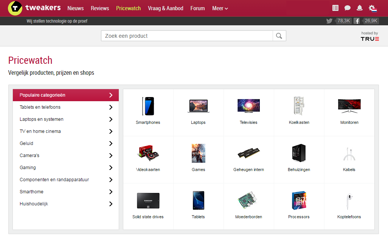The width and height of the screenshot is (388, 239).
Task: Click the search magnifier button
Action: click(279, 36)
